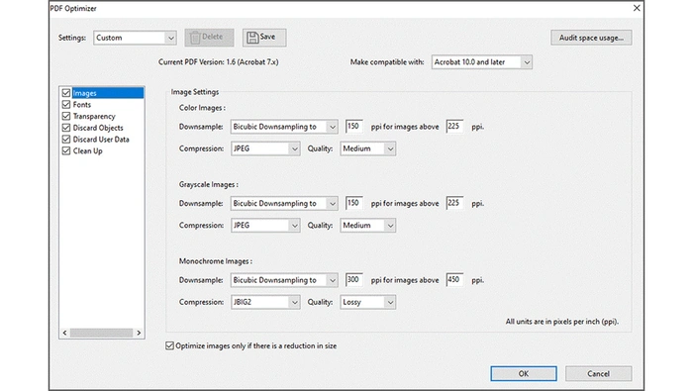Click the Audit space usage button
Image resolution: width=693 pixels, height=391 pixels.
[x=591, y=38]
